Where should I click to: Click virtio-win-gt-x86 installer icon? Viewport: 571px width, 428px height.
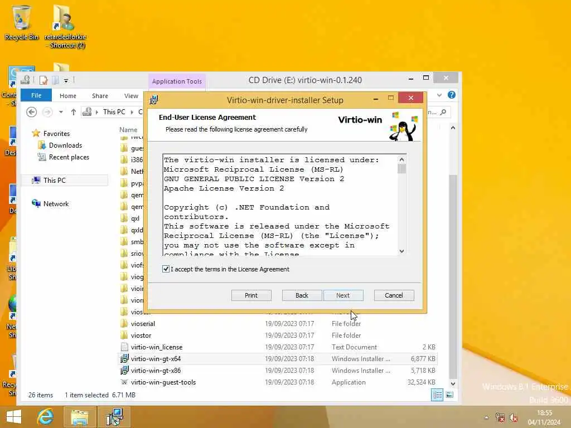tap(124, 371)
